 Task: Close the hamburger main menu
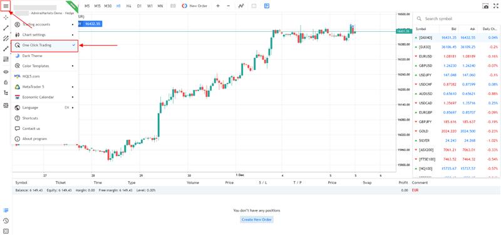6,6
